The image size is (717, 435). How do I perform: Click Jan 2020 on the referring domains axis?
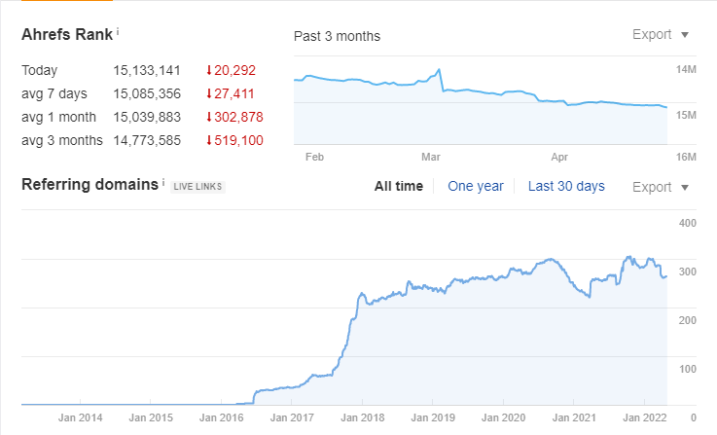[x=503, y=417]
